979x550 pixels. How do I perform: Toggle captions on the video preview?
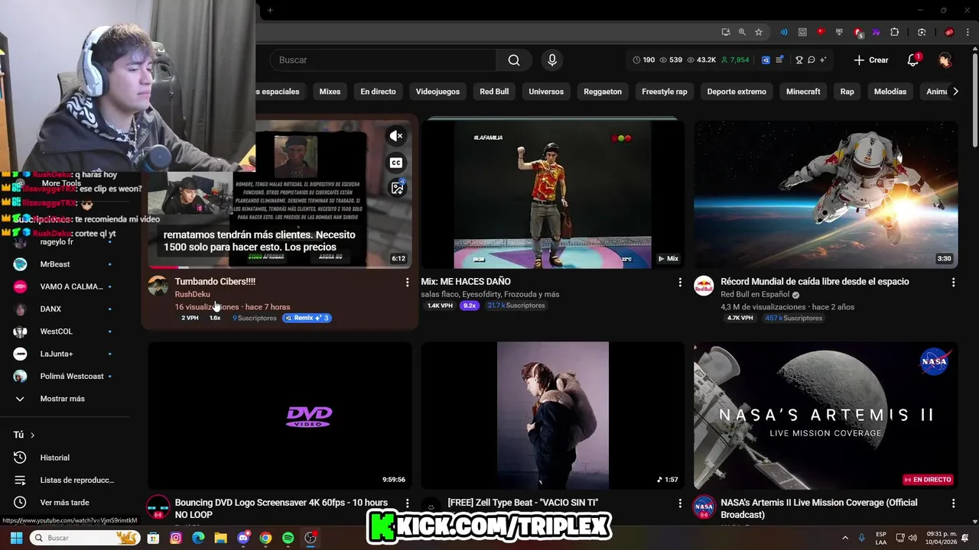396,163
